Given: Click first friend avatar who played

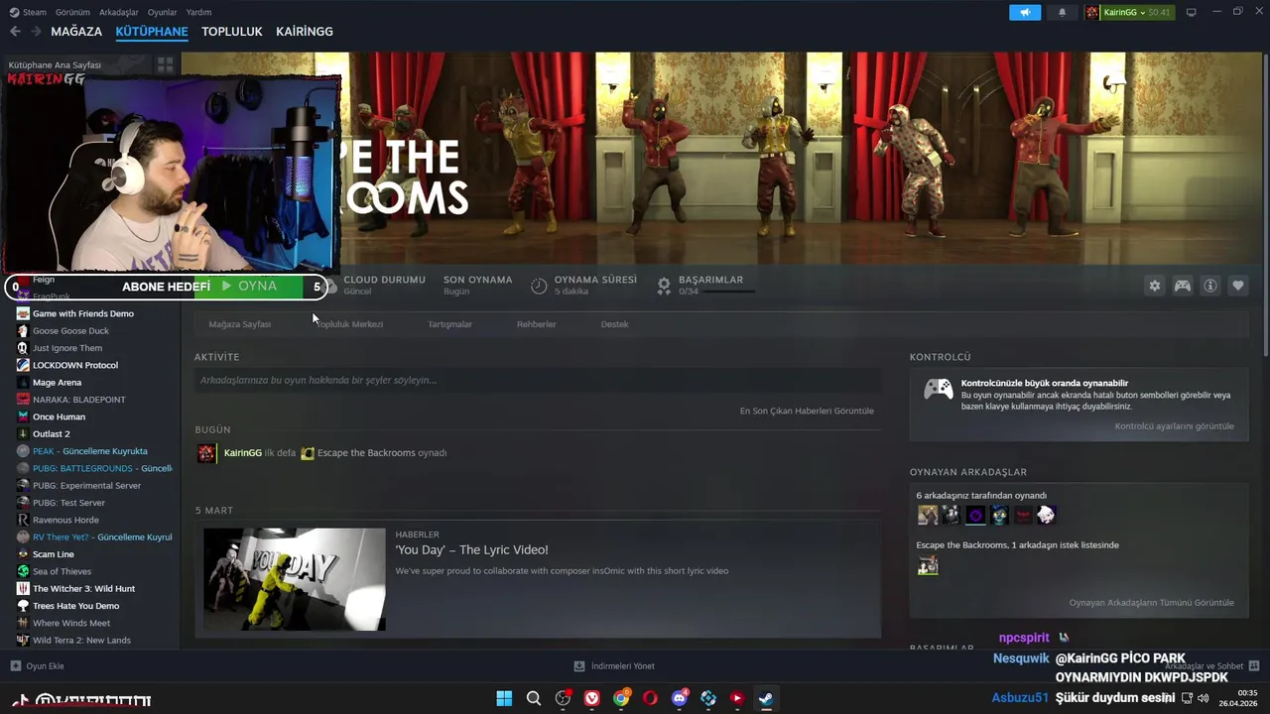Looking at the screenshot, I should pos(928,515).
